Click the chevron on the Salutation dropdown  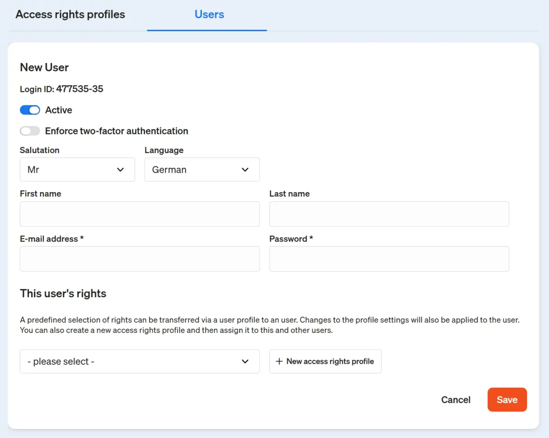click(x=121, y=169)
